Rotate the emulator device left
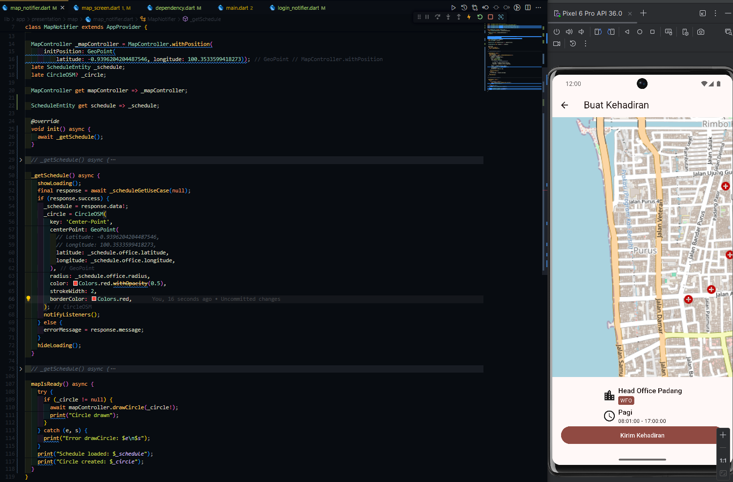The image size is (733, 482). point(598,32)
